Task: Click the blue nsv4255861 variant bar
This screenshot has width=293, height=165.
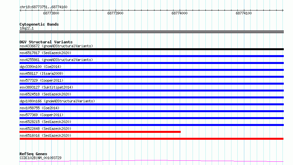Action: [x=151, y=63]
